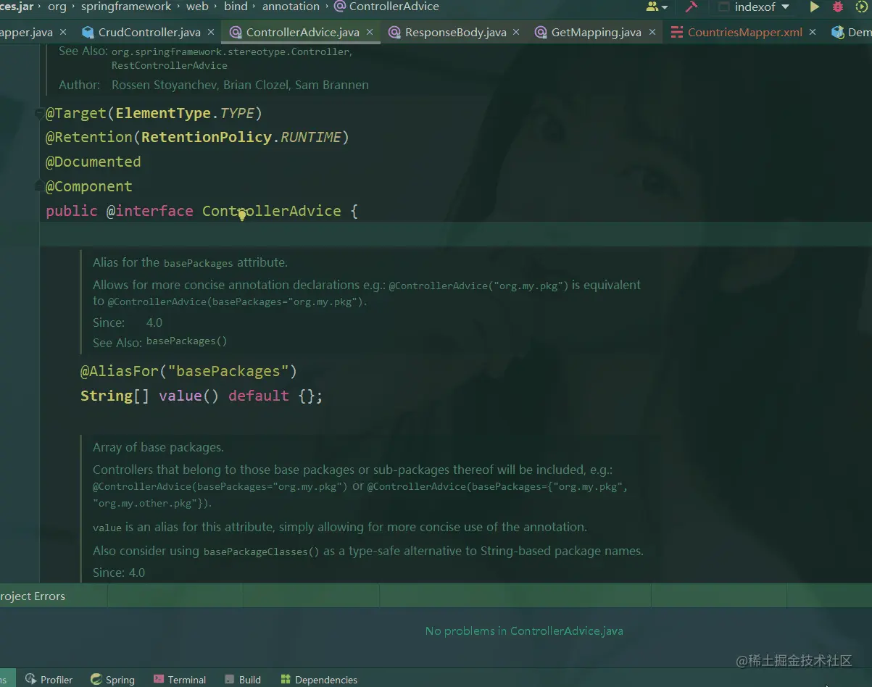
Task: Click the Author line in the documentation
Action: (214, 85)
